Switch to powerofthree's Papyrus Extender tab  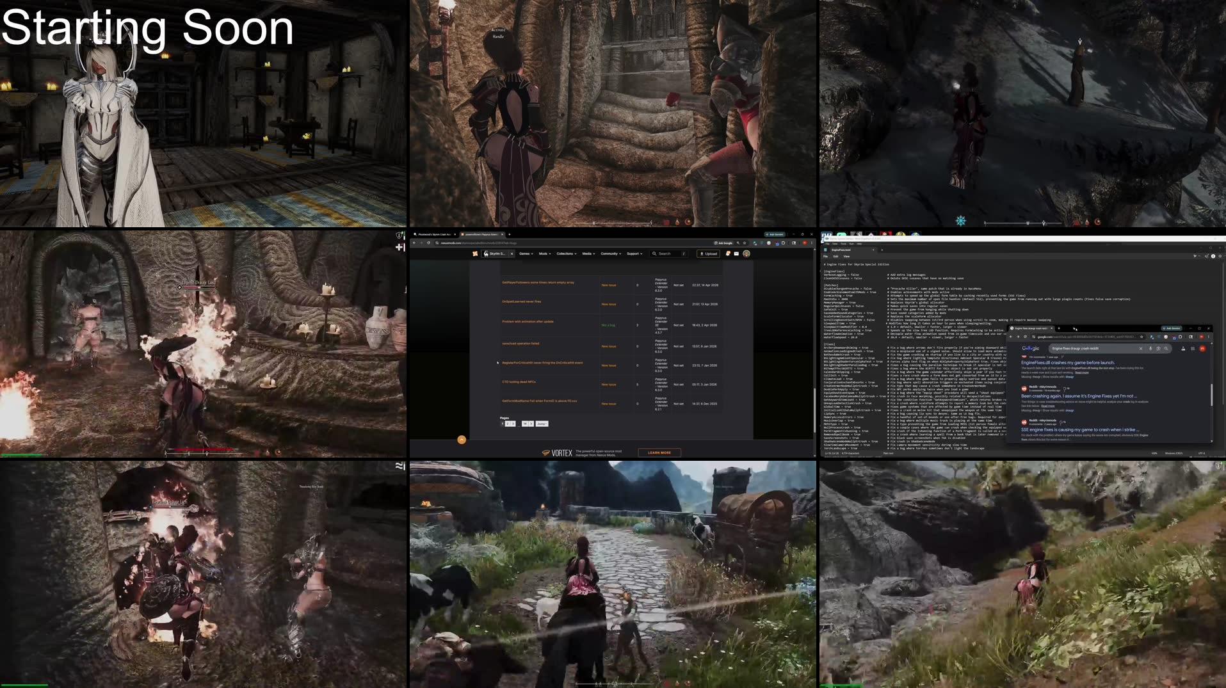[x=482, y=234]
